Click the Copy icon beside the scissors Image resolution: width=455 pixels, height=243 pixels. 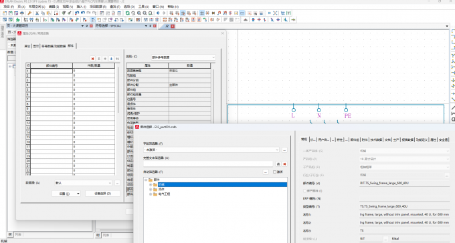tap(43, 13)
